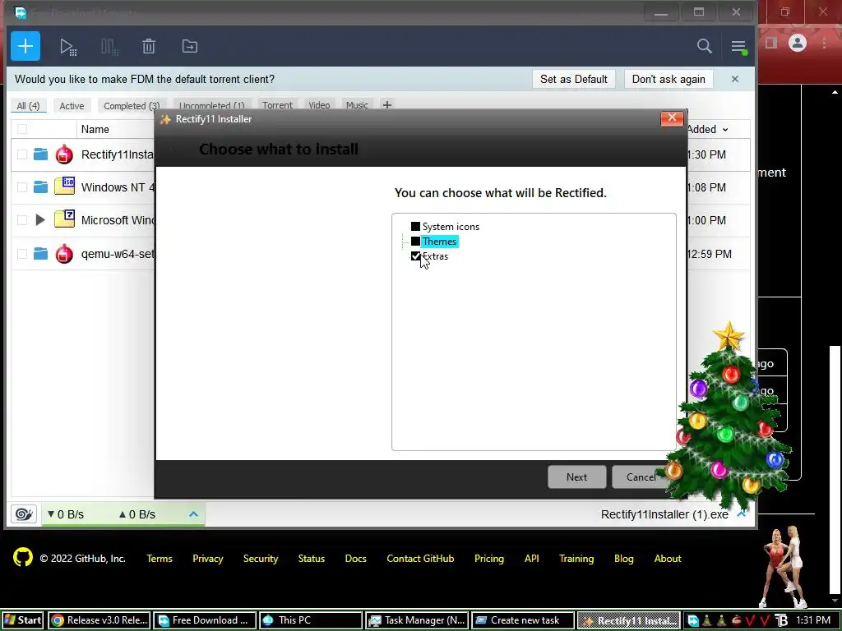
Task: Select the System icons tree label
Action: click(x=451, y=227)
